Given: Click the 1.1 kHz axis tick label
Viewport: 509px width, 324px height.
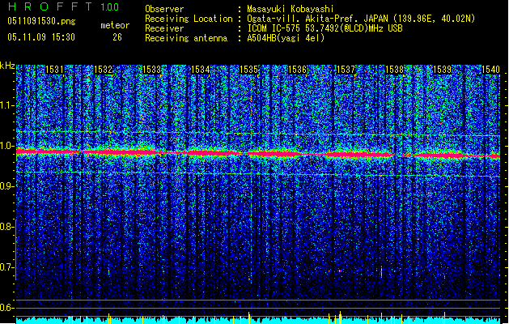Looking at the screenshot, I should (6, 105).
